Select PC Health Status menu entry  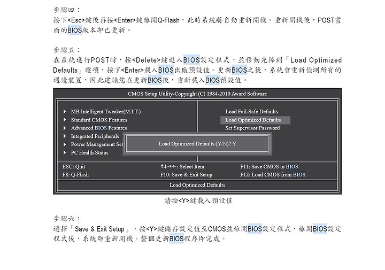click(90, 152)
